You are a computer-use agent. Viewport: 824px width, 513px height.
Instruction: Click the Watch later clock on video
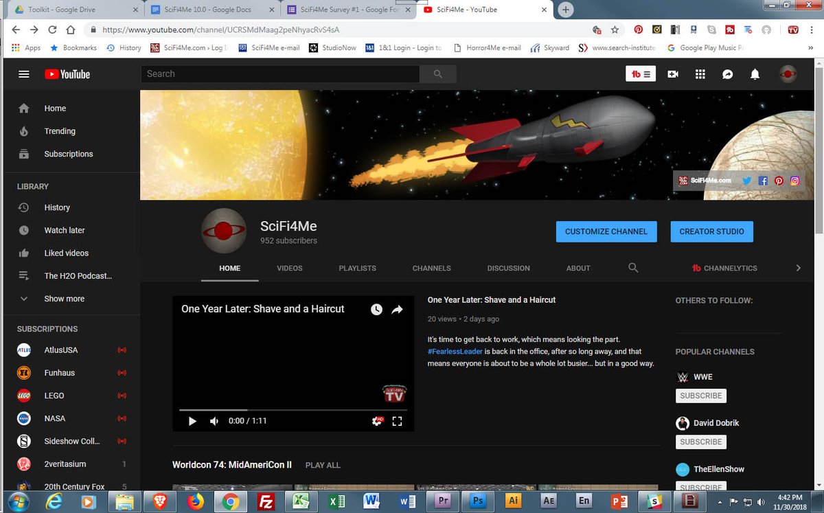376,310
